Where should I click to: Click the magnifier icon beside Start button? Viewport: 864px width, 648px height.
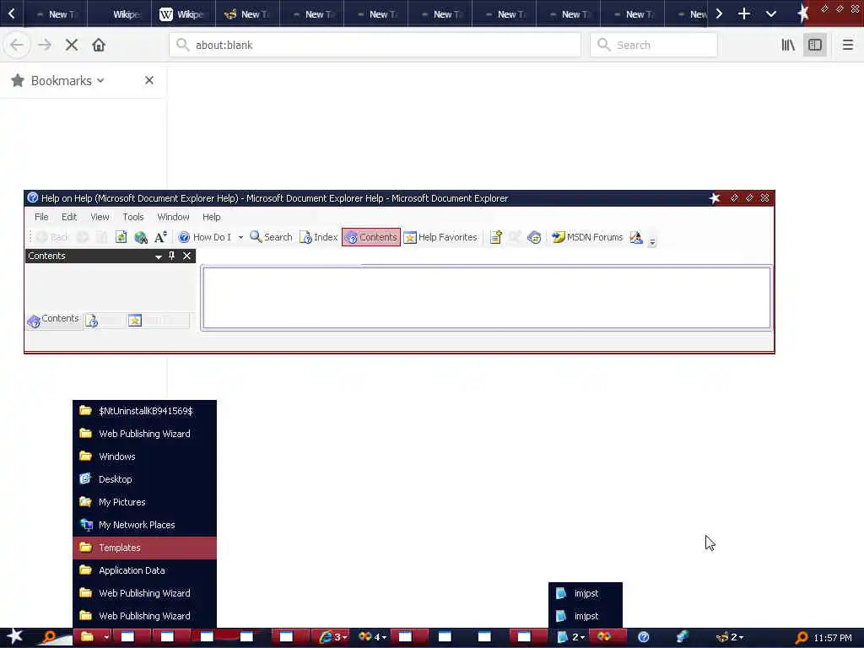[50, 637]
